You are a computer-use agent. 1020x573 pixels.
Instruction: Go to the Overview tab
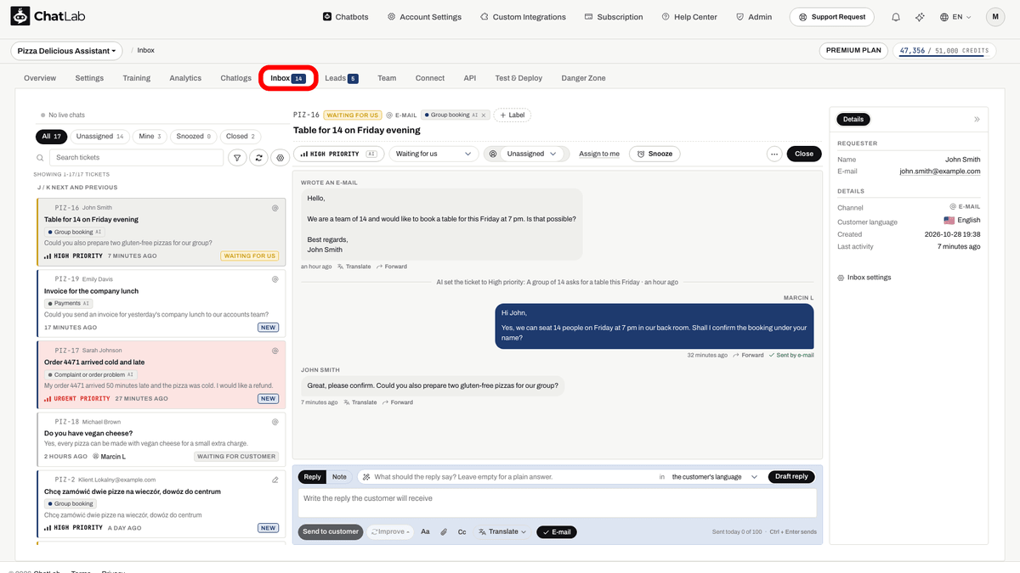click(x=40, y=78)
